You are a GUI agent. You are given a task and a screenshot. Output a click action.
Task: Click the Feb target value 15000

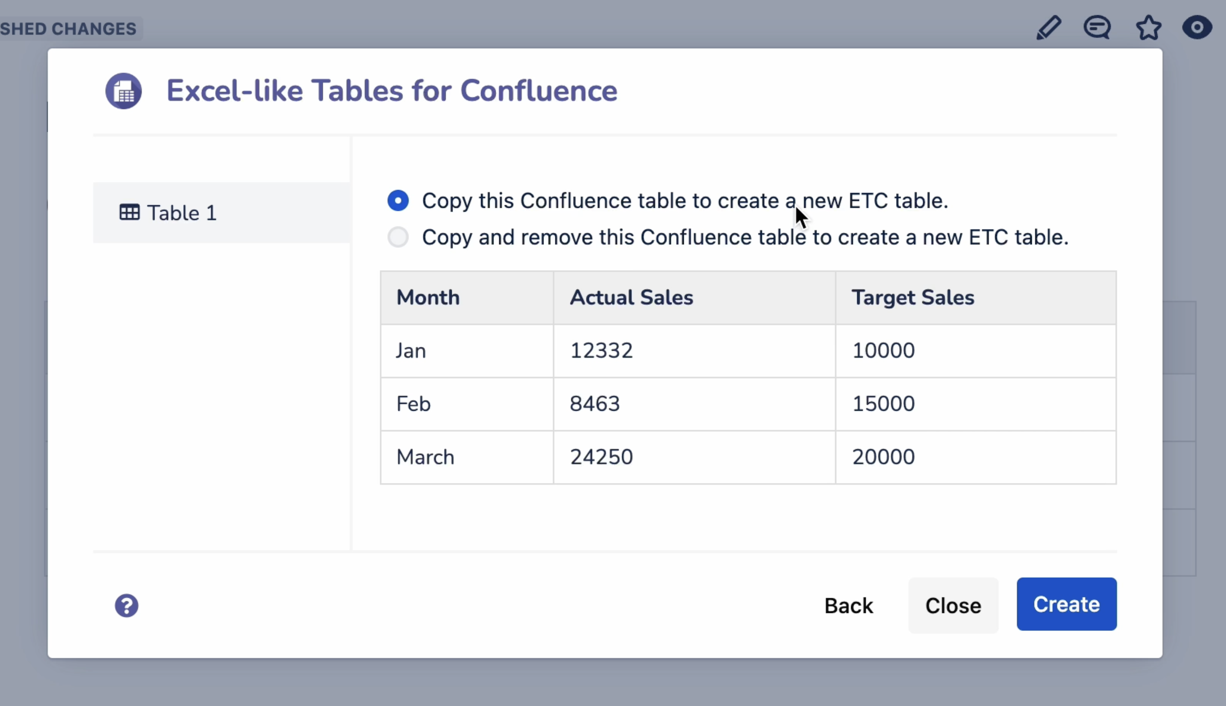[x=883, y=404]
